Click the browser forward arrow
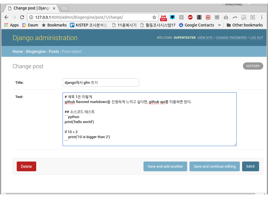 click(14, 17)
